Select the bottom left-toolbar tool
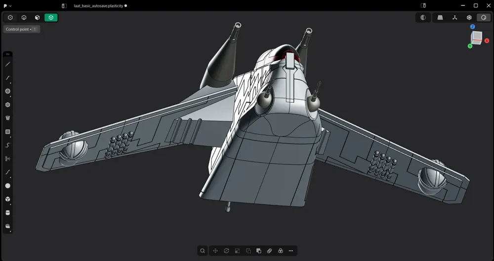 8,226
